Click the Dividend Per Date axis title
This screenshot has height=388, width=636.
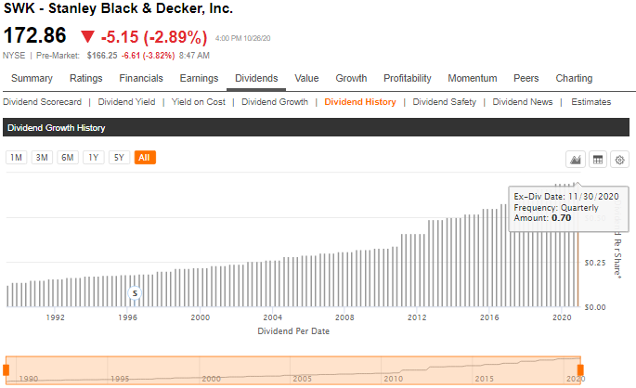[293, 331]
